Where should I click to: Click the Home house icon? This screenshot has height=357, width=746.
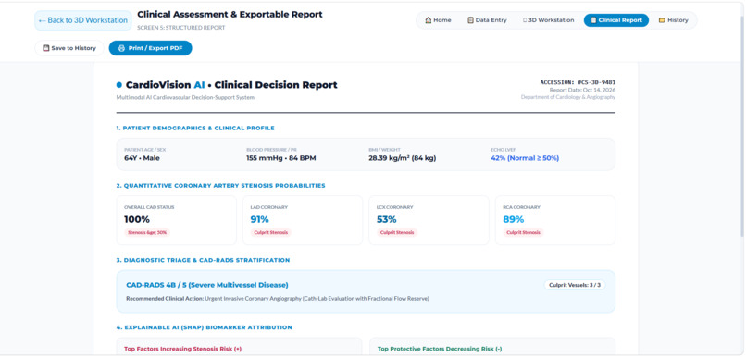coord(429,20)
